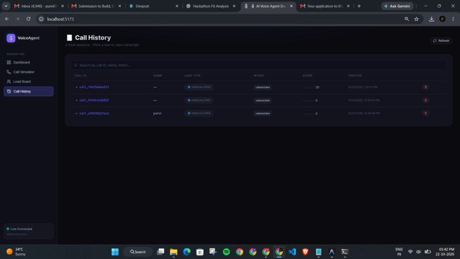This screenshot has height=259, width=460.
Task: Open the call ID link starting with call_59c
Action: tap(94, 100)
